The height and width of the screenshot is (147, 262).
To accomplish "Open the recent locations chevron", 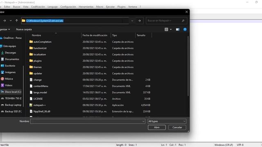I will [11, 21].
